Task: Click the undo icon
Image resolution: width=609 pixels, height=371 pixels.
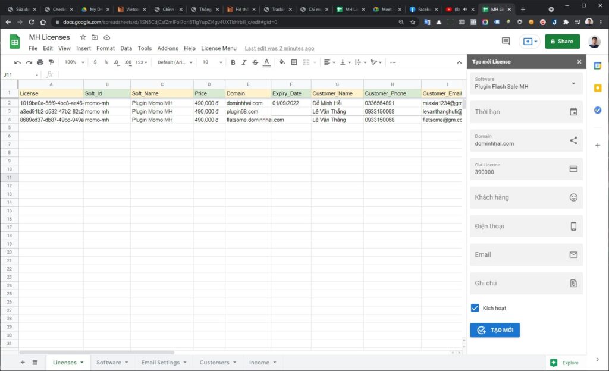Action: click(x=17, y=62)
